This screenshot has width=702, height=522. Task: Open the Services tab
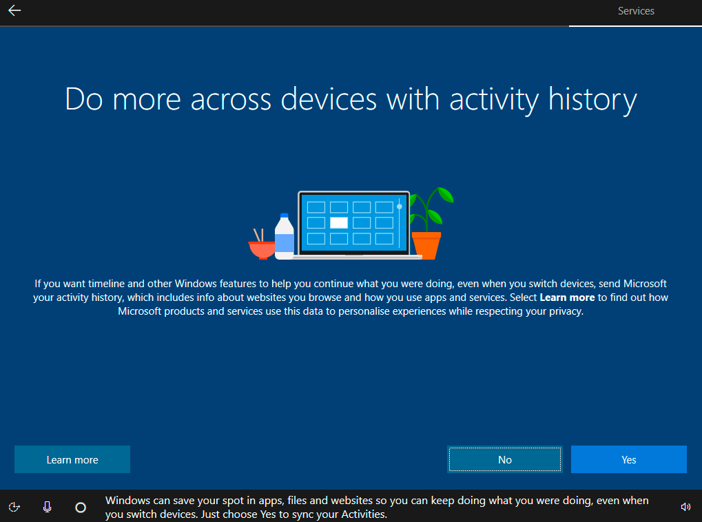click(x=636, y=11)
